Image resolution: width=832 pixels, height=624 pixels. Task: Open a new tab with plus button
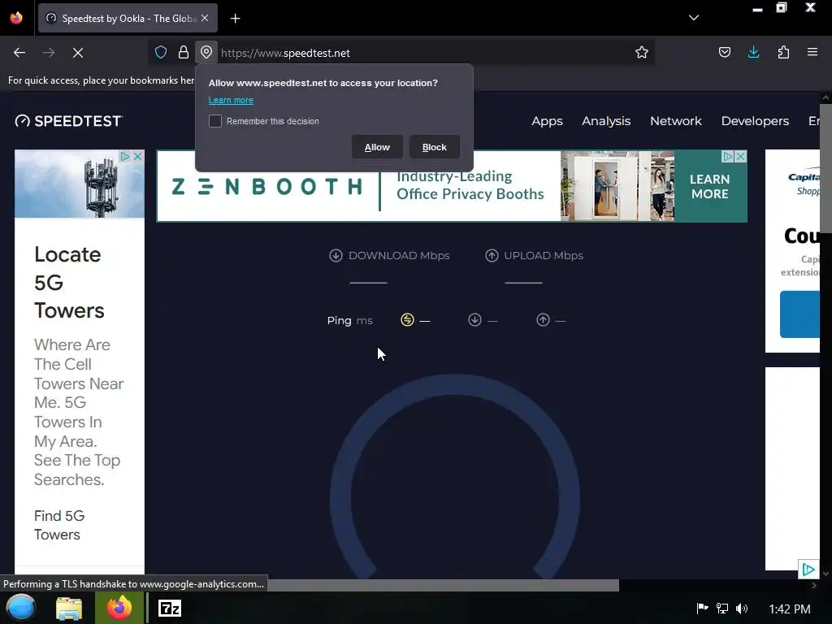tap(235, 19)
